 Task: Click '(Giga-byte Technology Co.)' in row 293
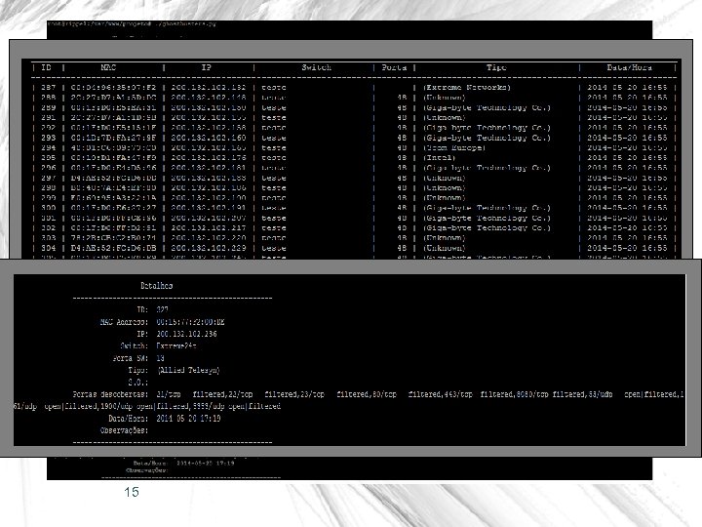(487, 138)
